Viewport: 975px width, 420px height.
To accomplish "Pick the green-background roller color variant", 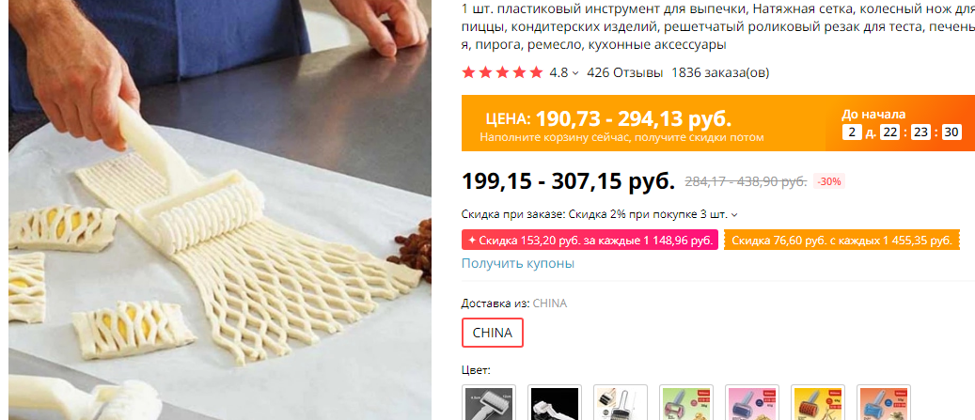I will click(x=685, y=402).
